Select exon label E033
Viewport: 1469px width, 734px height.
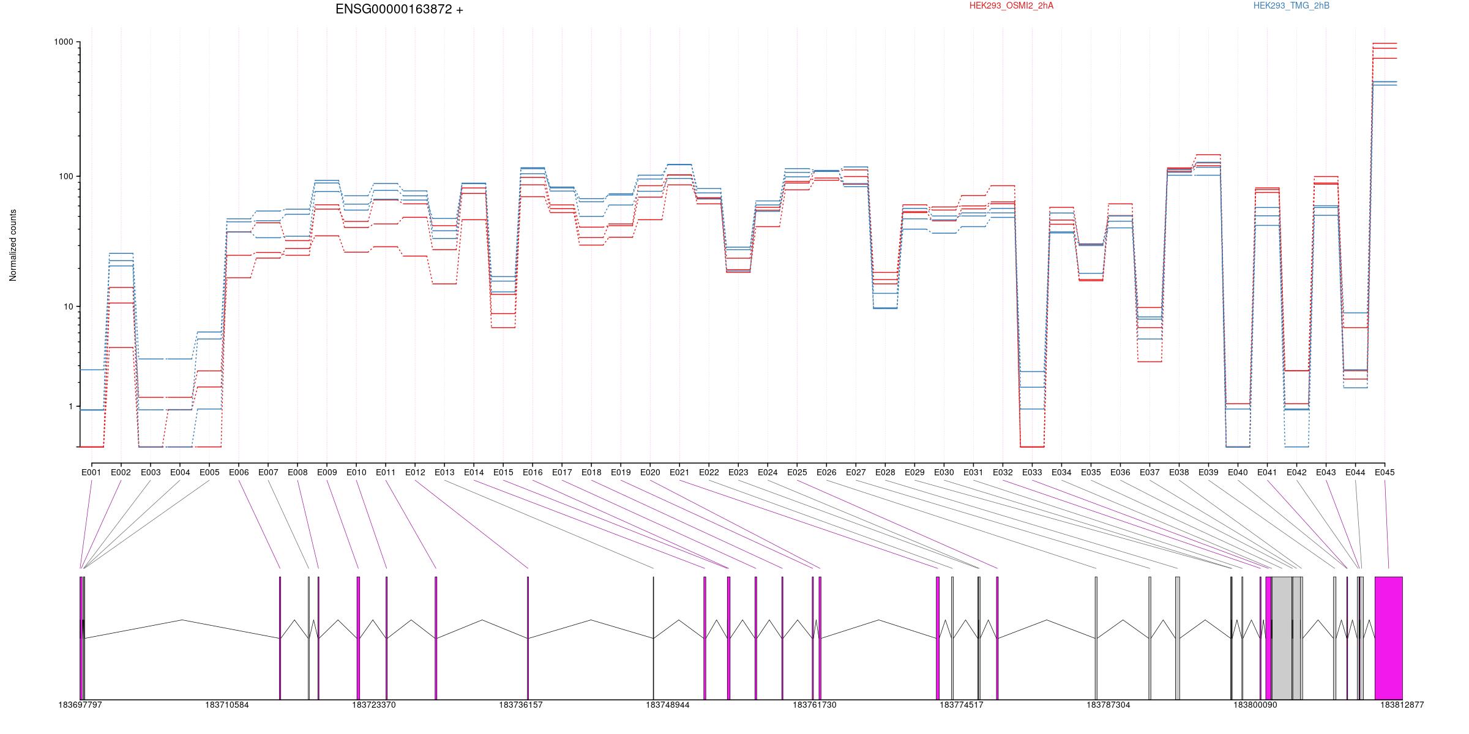(1032, 472)
